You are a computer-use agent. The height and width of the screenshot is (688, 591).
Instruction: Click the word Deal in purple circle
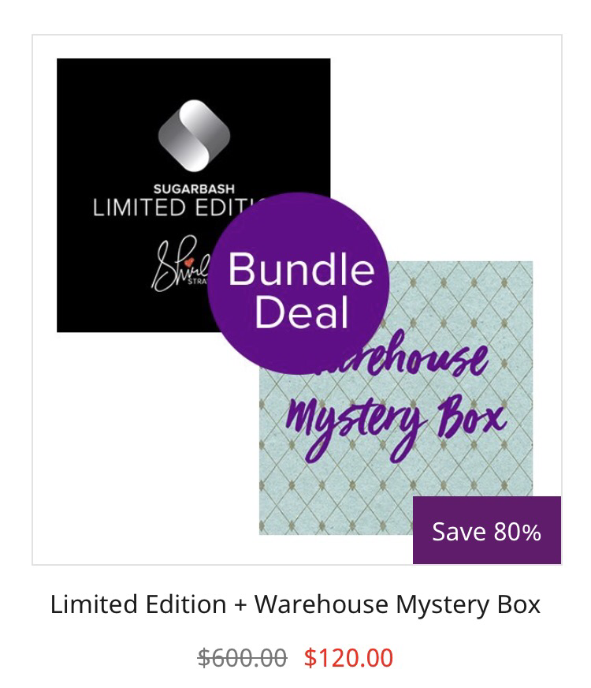pos(302,312)
